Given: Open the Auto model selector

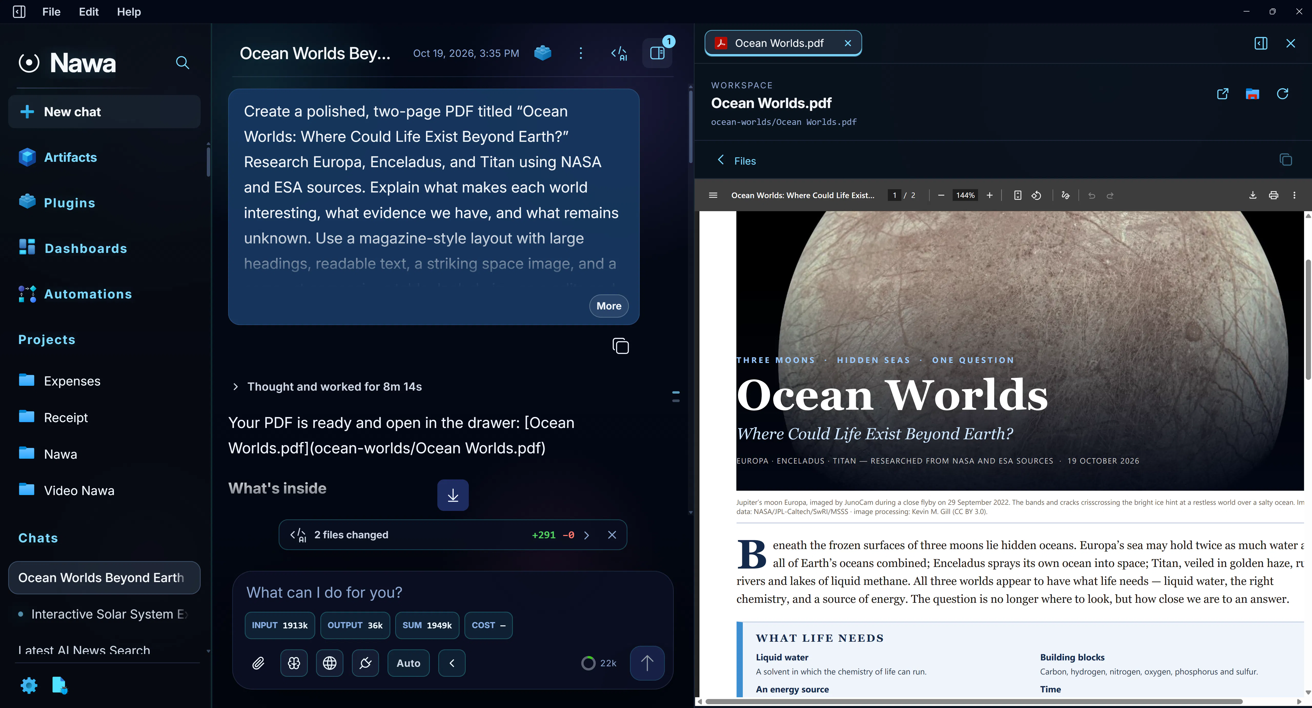Looking at the screenshot, I should (409, 663).
